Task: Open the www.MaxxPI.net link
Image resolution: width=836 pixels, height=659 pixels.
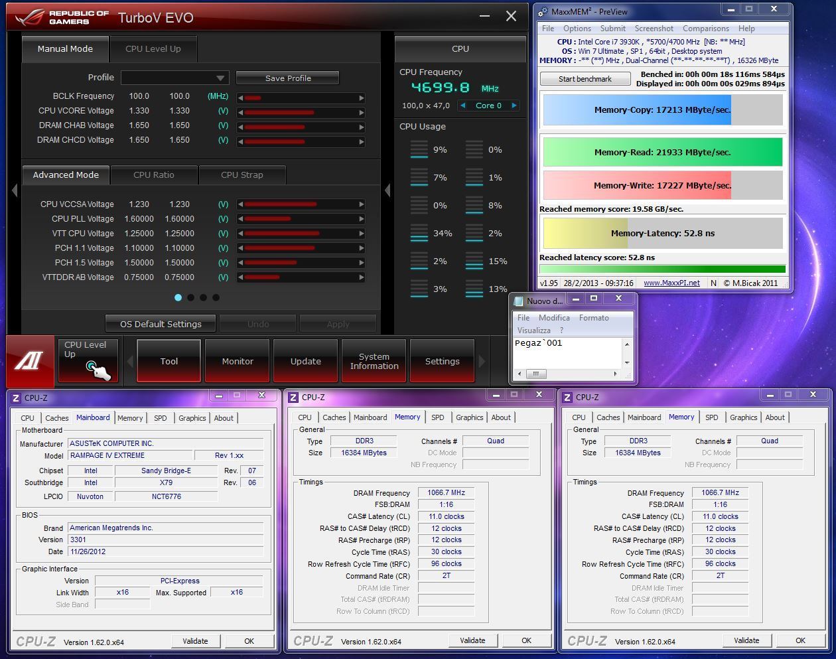Action: pos(671,283)
